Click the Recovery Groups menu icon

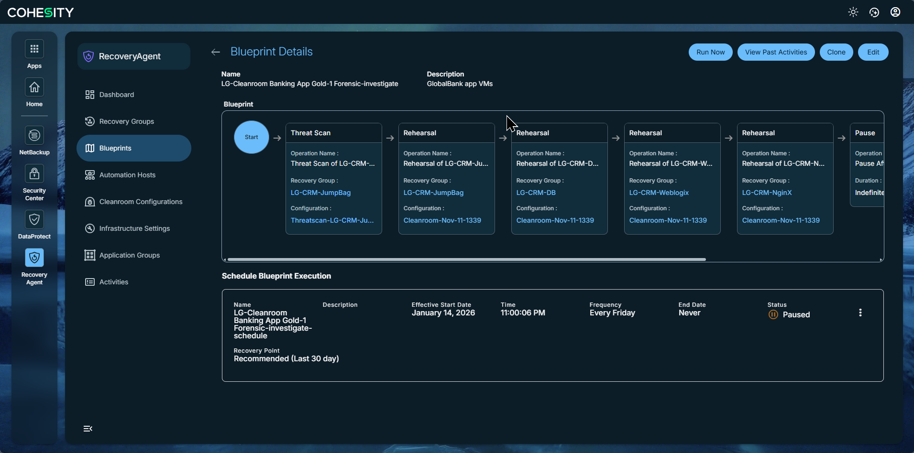pyautogui.click(x=90, y=121)
